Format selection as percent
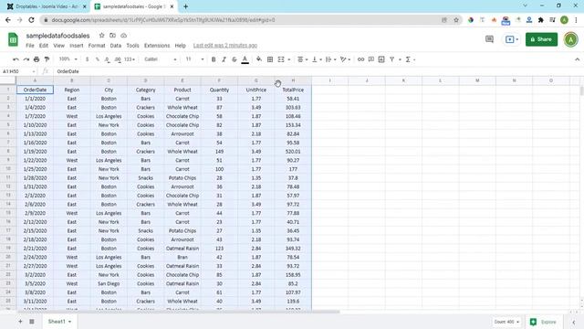 coord(98,59)
